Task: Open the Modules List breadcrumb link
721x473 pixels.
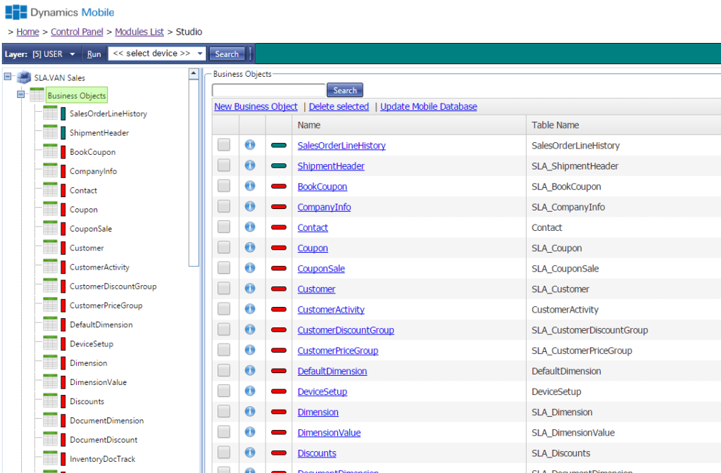Action: 139,32
